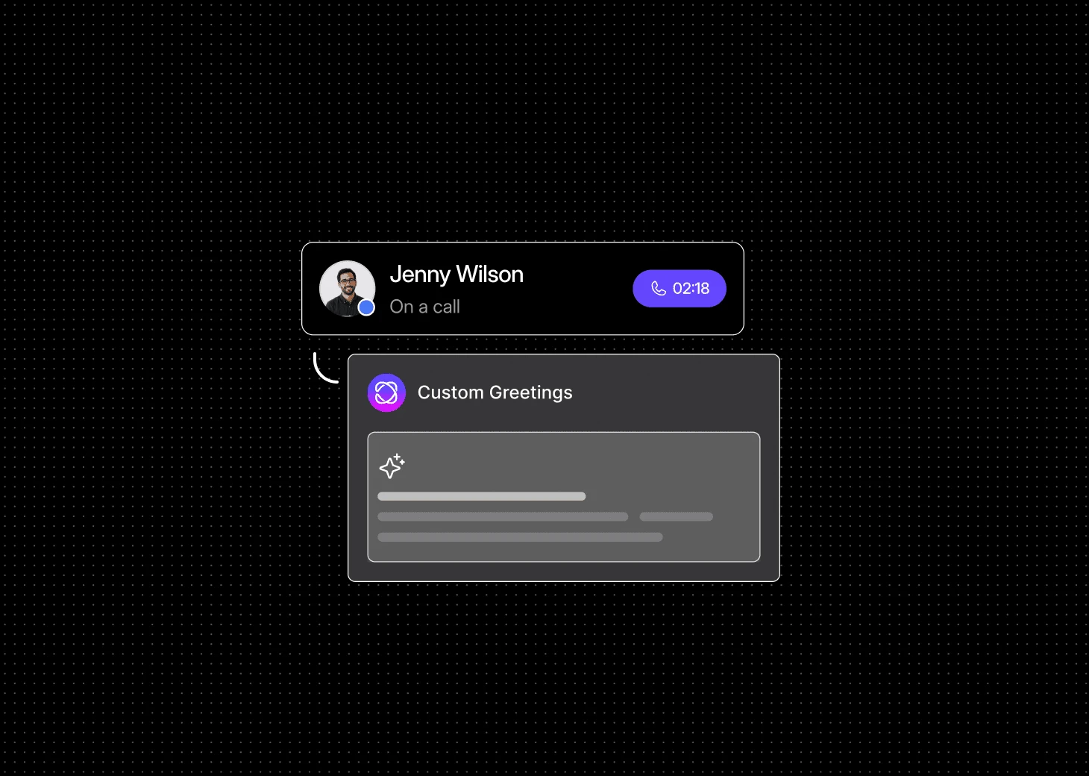Click the phone icon in call timer
1089x776 pixels.
[659, 289]
